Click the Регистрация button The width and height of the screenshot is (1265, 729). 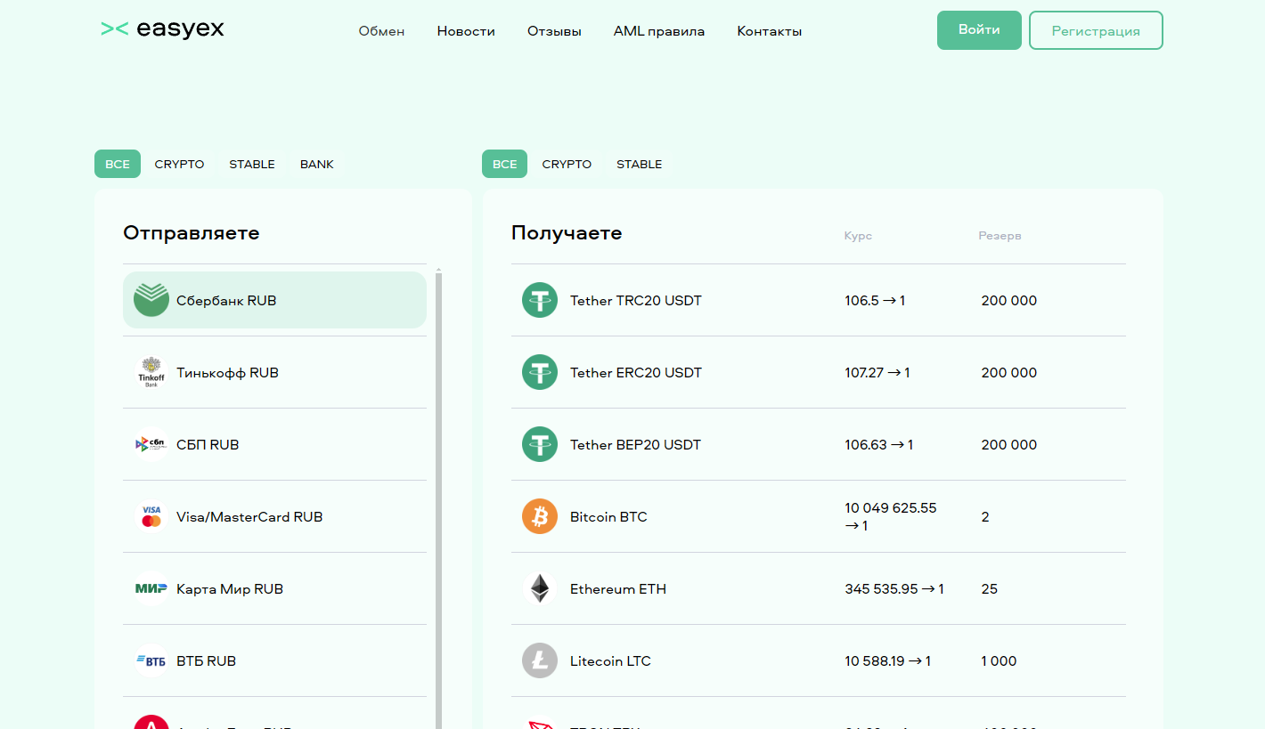point(1096,30)
